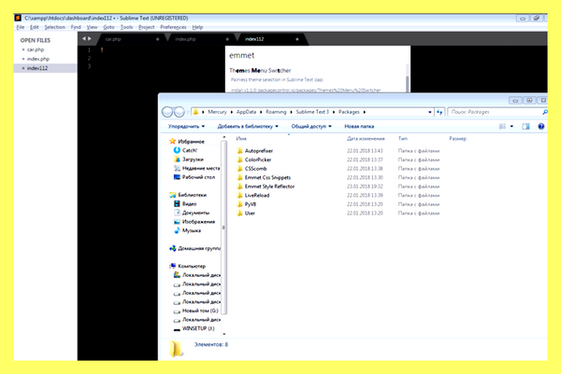561x374 pixels.
Task: Select car.php in Open Files sidebar
Action: (x=36, y=49)
